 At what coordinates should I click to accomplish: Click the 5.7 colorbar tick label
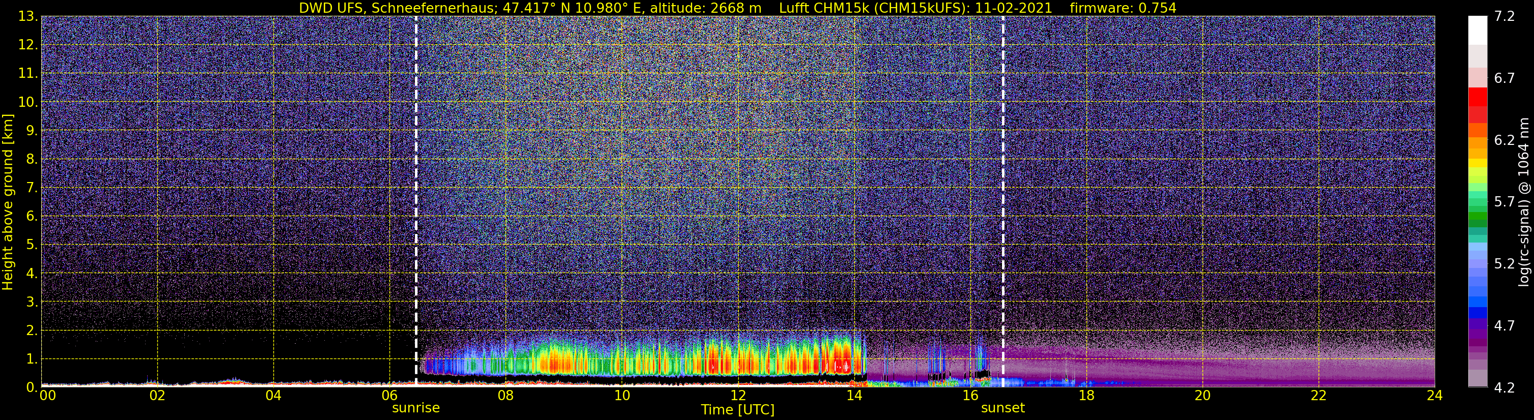pyautogui.click(x=1504, y=202)
